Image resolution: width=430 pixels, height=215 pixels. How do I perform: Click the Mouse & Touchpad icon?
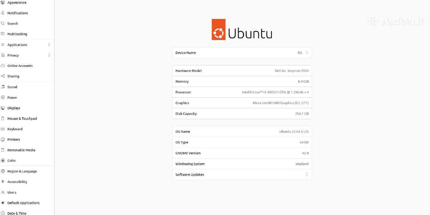point(3,118)
